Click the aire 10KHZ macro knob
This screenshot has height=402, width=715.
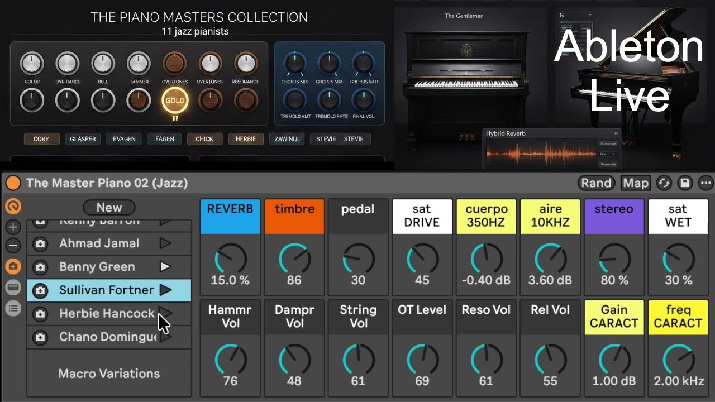[550, 259]
